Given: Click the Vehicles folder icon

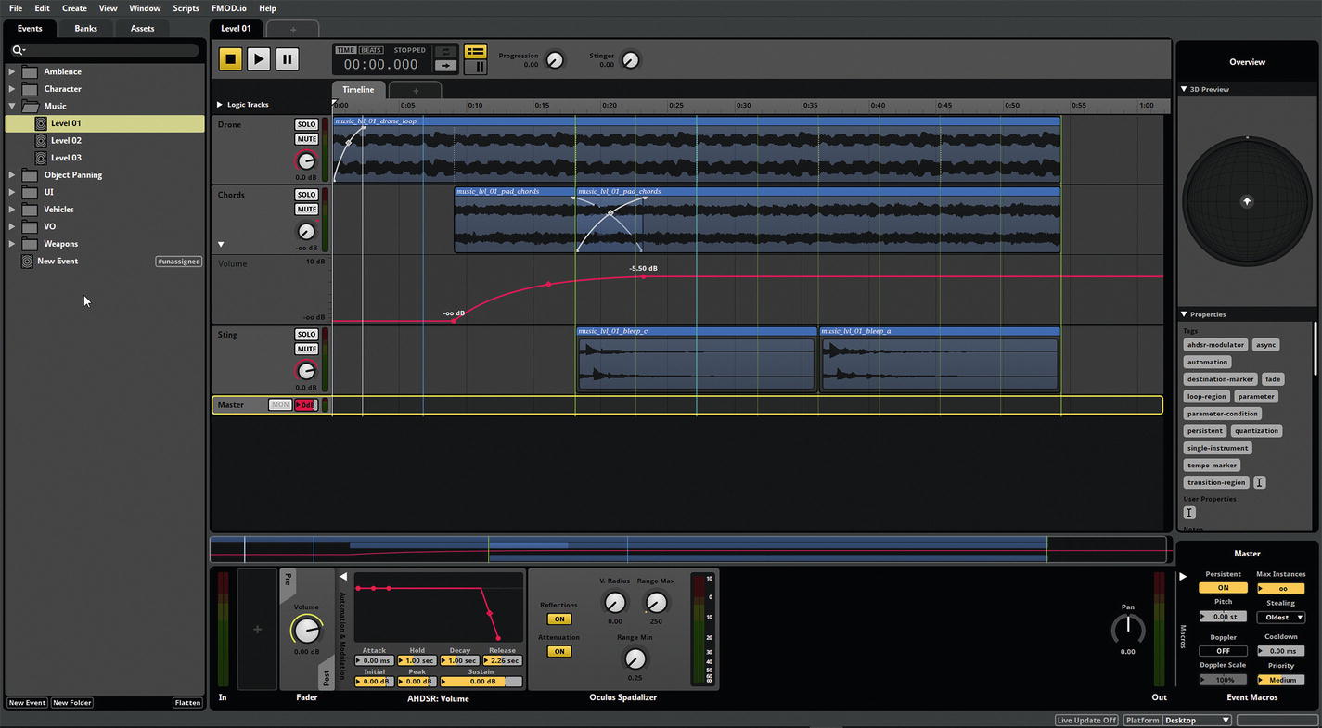Looking at the screenshot, I should [30, 210].
